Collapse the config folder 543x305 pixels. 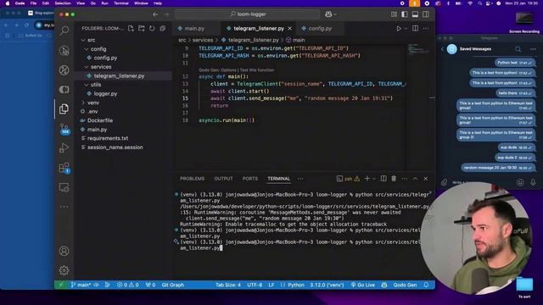pos(87,49)
